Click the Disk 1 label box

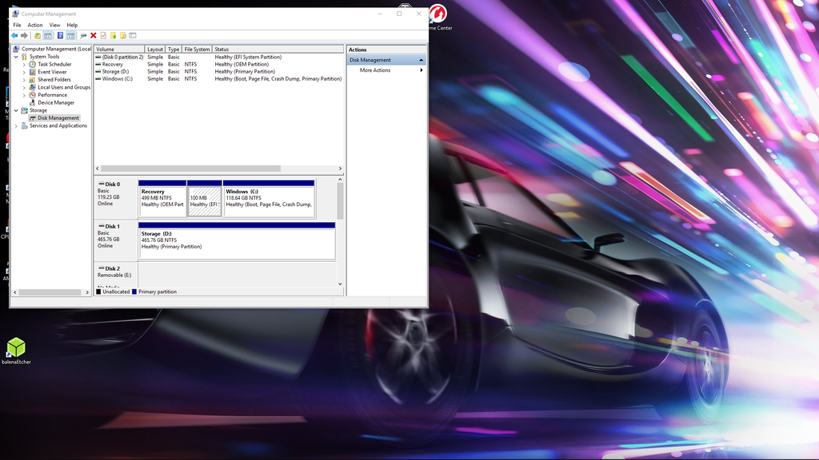click(115, 240)
